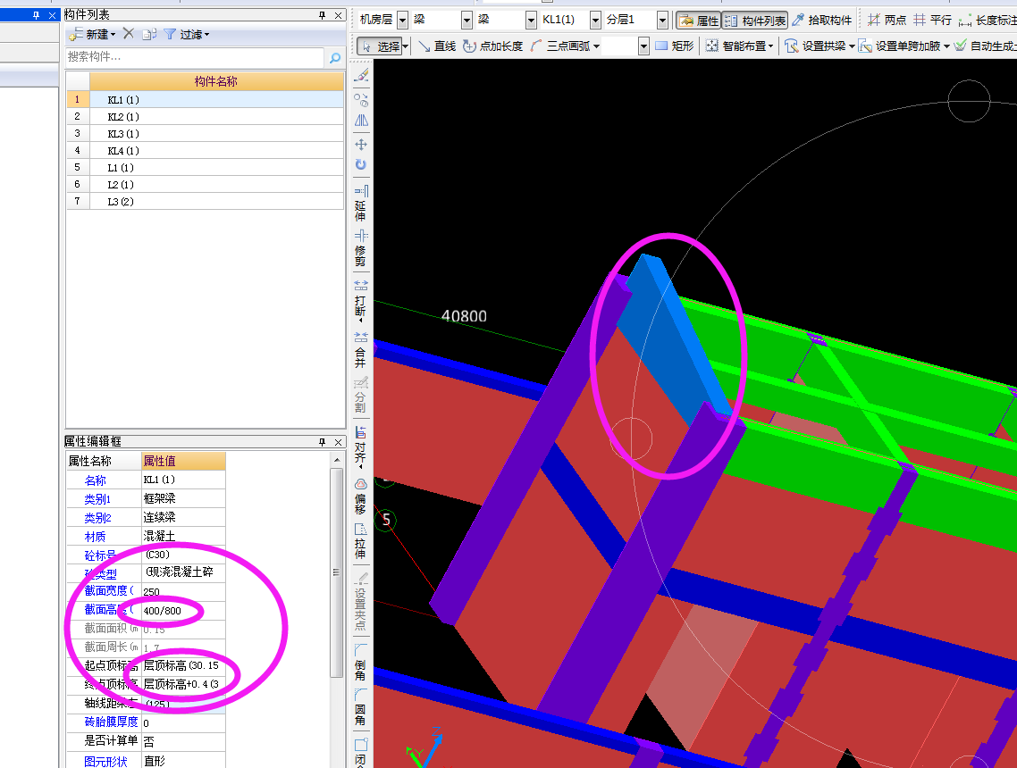Select the 点加长度 point plus length tool
The height and width of the screenshot is (768, 1017).
coord(493,46)
